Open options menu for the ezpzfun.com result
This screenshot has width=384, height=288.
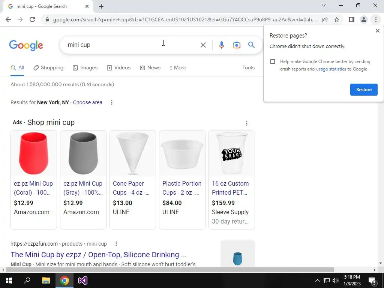point(116,244)
